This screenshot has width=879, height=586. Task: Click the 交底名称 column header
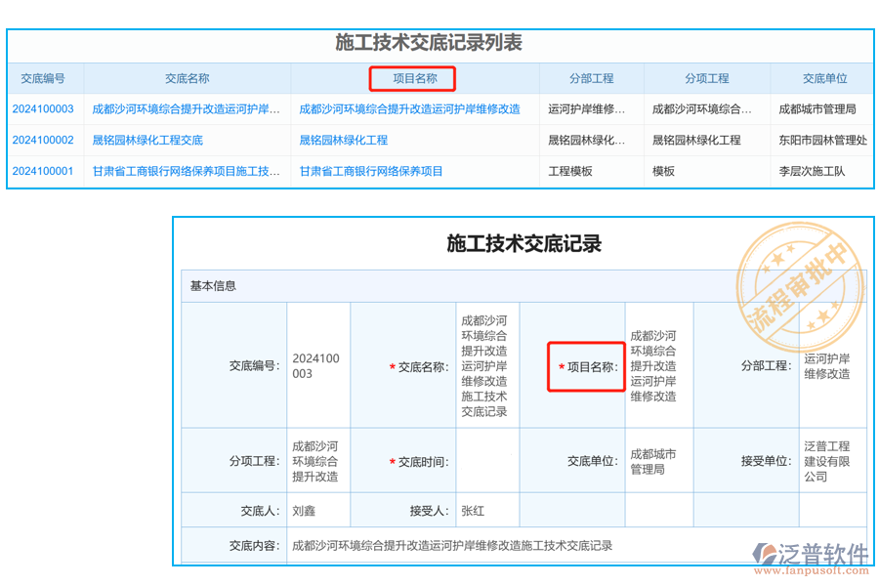tap(186, 78)
